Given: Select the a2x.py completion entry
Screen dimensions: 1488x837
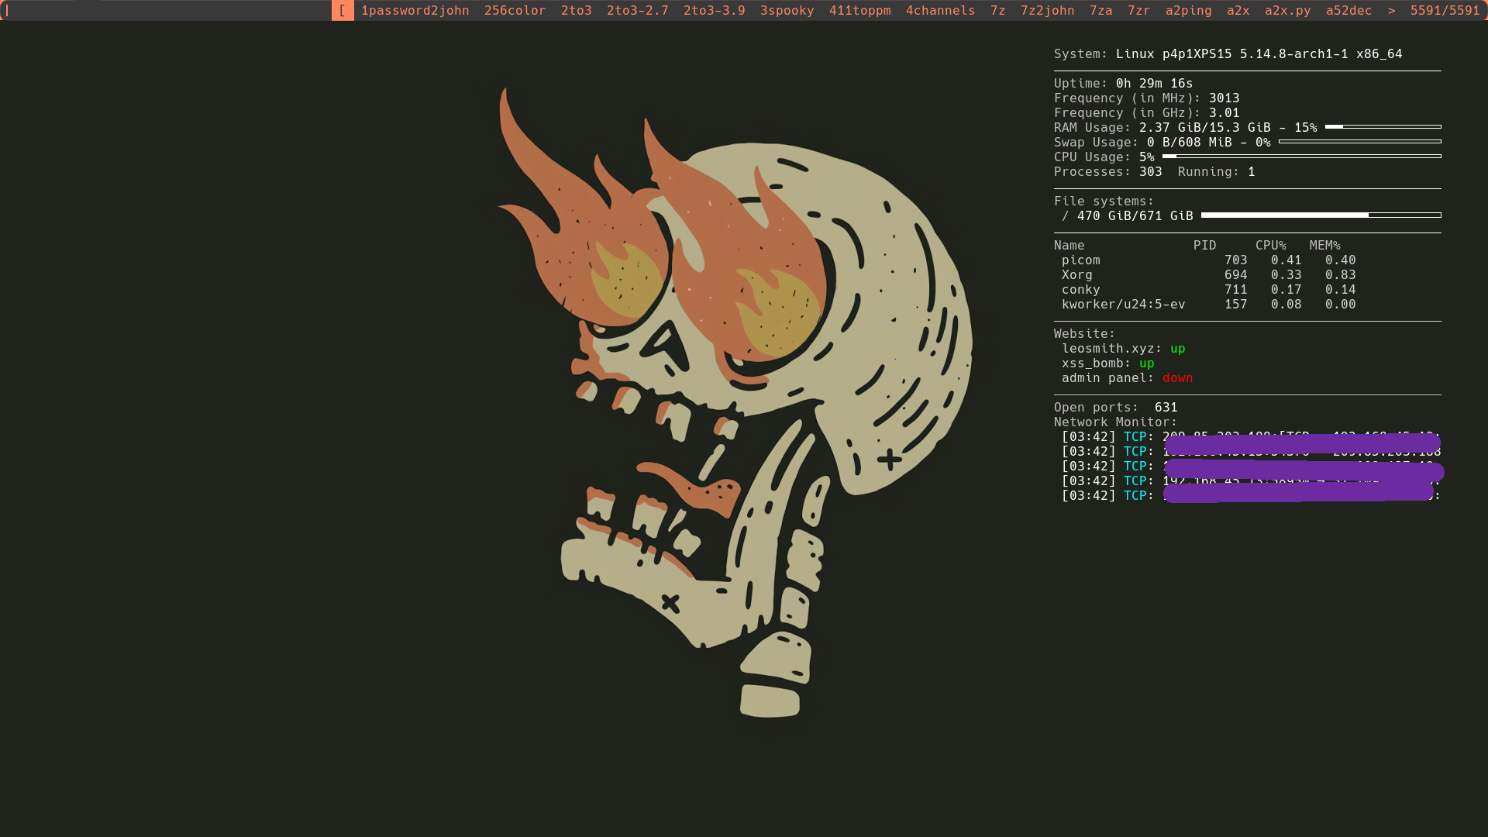Looking at the screenshot, I should tap(1287, 11).
